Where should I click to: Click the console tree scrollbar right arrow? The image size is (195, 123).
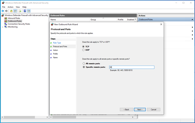47,117
